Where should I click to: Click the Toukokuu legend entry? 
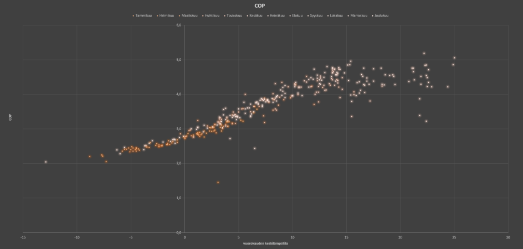[x=233, y=15]
